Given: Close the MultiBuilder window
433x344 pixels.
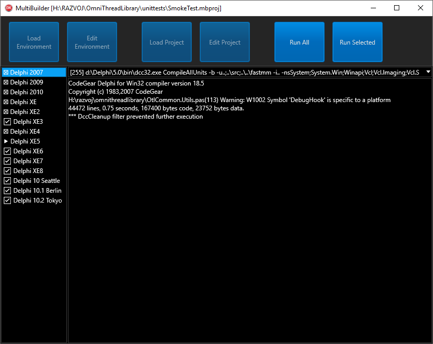Looking at the screenshot, I should tap(421, 8).
